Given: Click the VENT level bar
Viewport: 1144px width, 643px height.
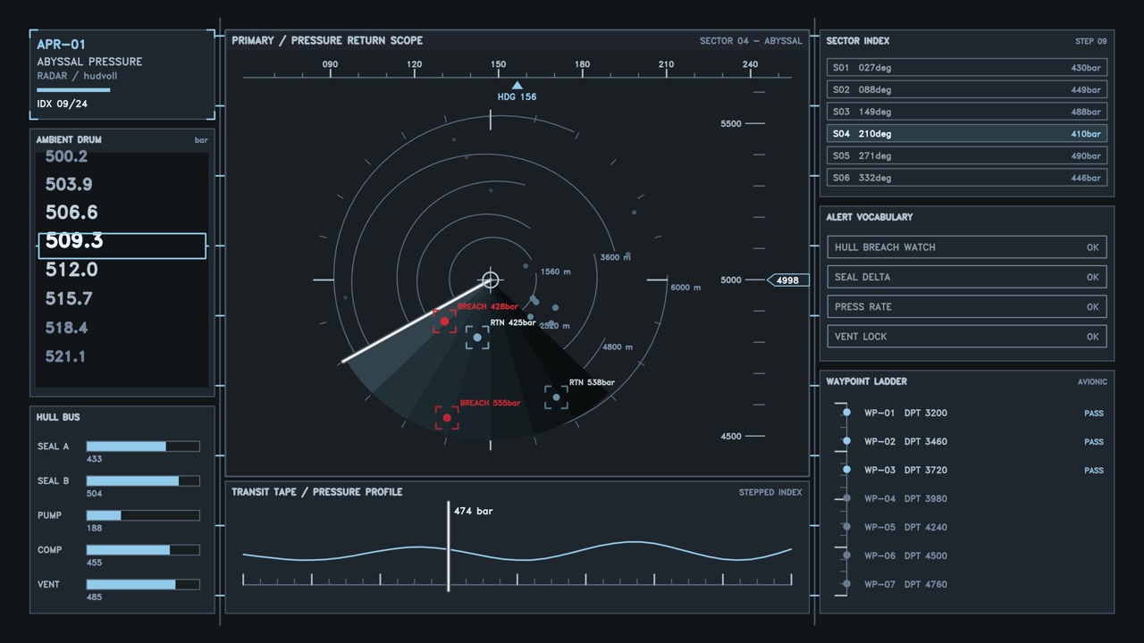Looking at the screenshot, I should [x=143, y=585].
